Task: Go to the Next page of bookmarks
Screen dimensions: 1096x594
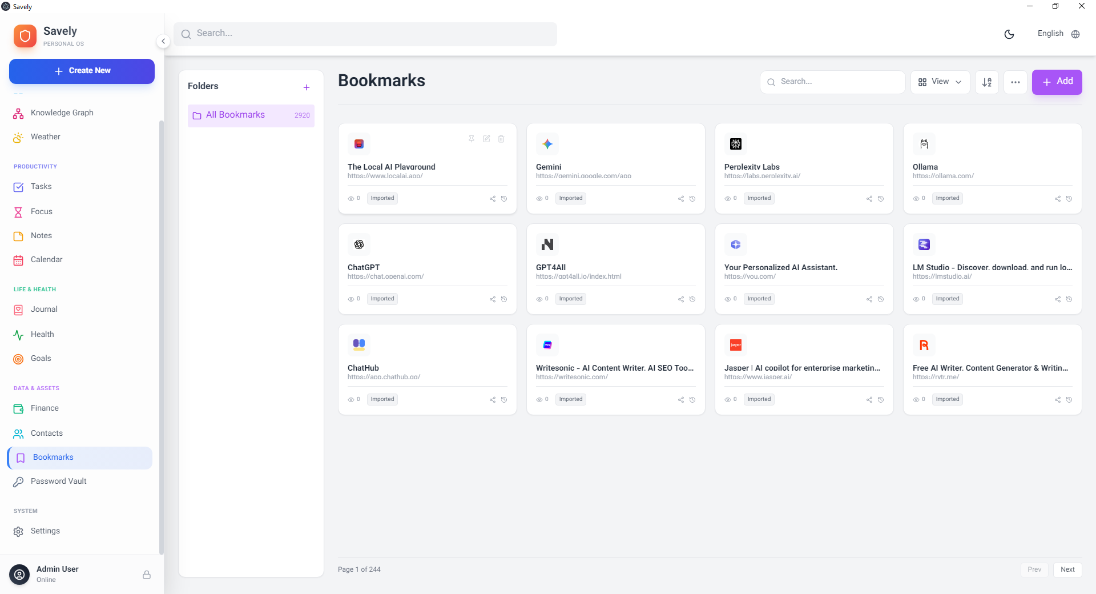Action: [x=1067, y=569]
